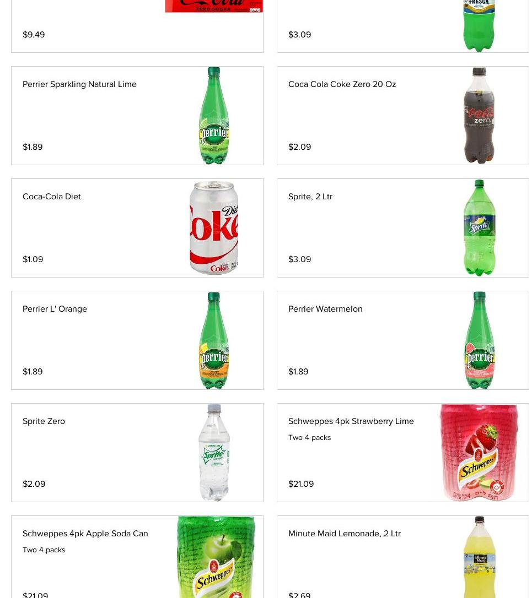Click the Diet Coke can image
The height and width of the screenshot is (598, 532).
tap(214, 228)
